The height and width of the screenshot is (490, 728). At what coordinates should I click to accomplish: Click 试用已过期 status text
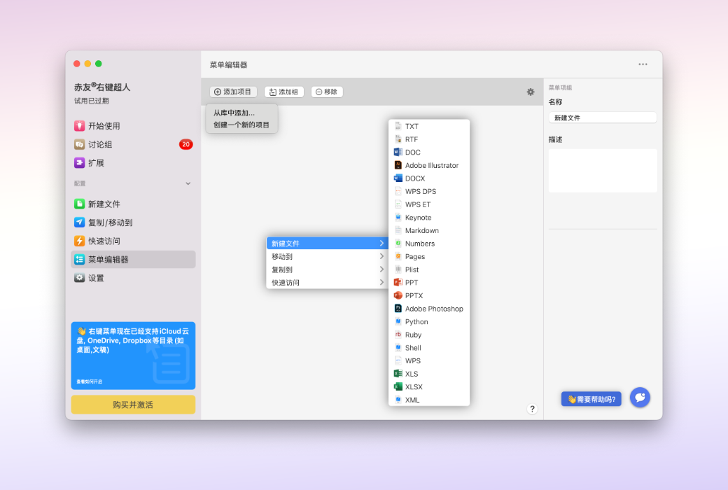pyautogui.click(x=92, y=101)
